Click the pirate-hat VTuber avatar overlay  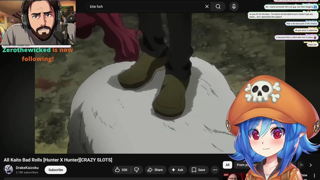(272, 127)
